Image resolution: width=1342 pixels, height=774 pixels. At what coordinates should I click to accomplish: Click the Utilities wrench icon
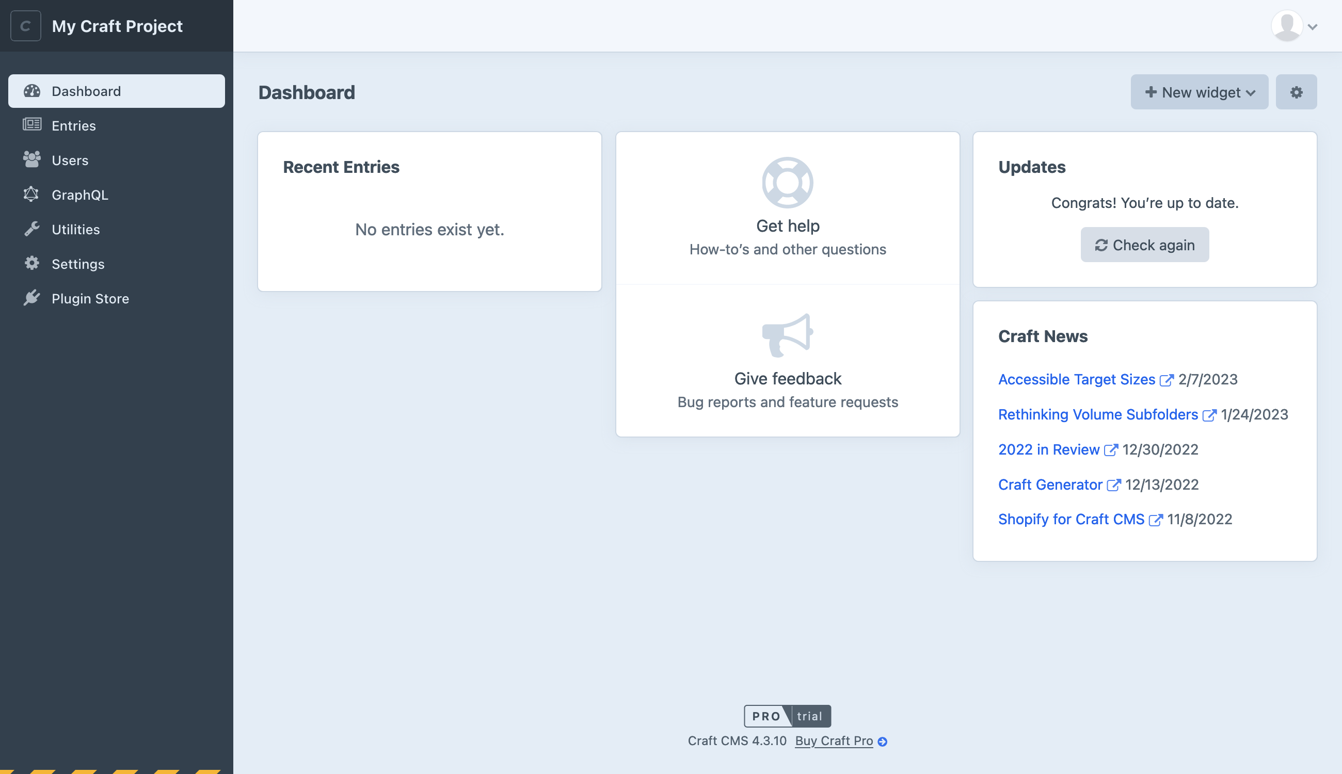coord(32,229)
